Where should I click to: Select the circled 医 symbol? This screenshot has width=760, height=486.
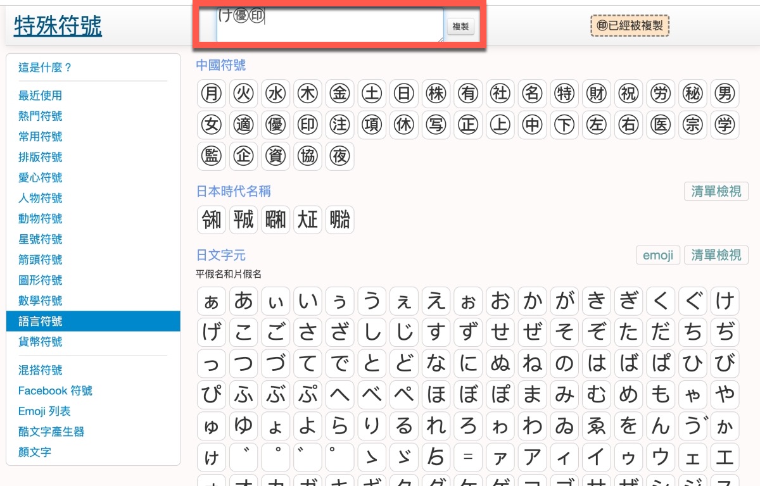pyautogui.click(x=661, y=125)
